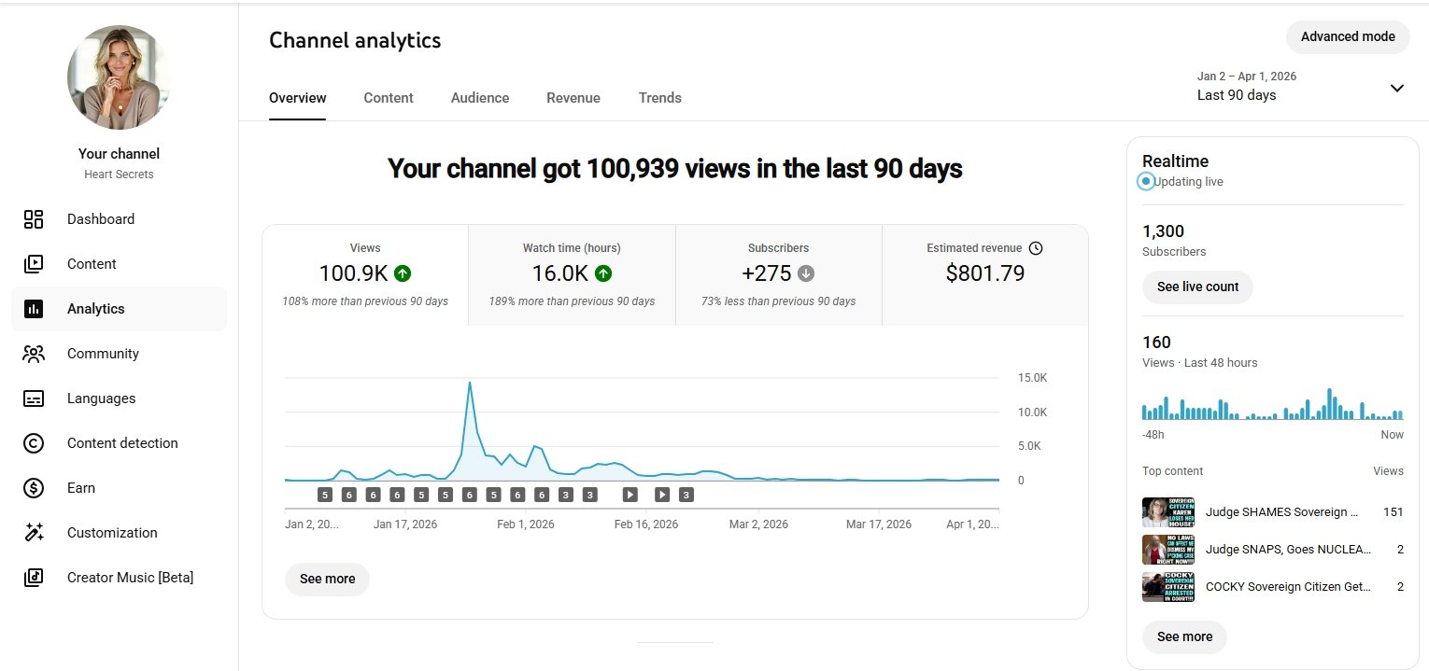
Task: Click the Customization magic wand icon
Action: point(34,533)
